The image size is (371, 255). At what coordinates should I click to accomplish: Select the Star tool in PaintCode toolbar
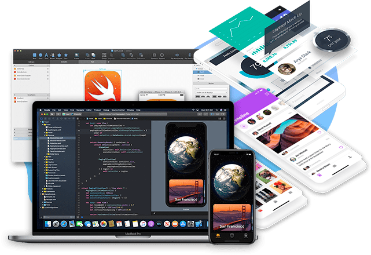[x=66, y=55]
